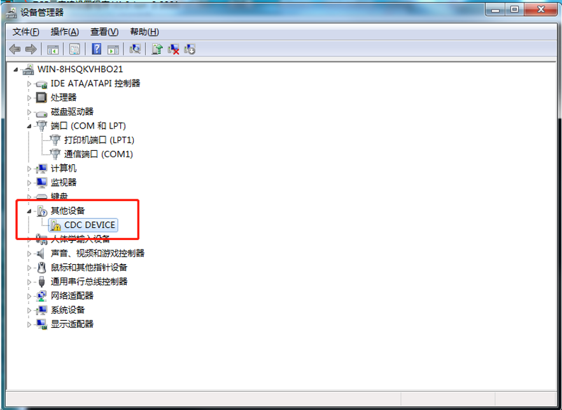
Task: Open the 操作(A) menu
Action: click(x=65, y=32)
